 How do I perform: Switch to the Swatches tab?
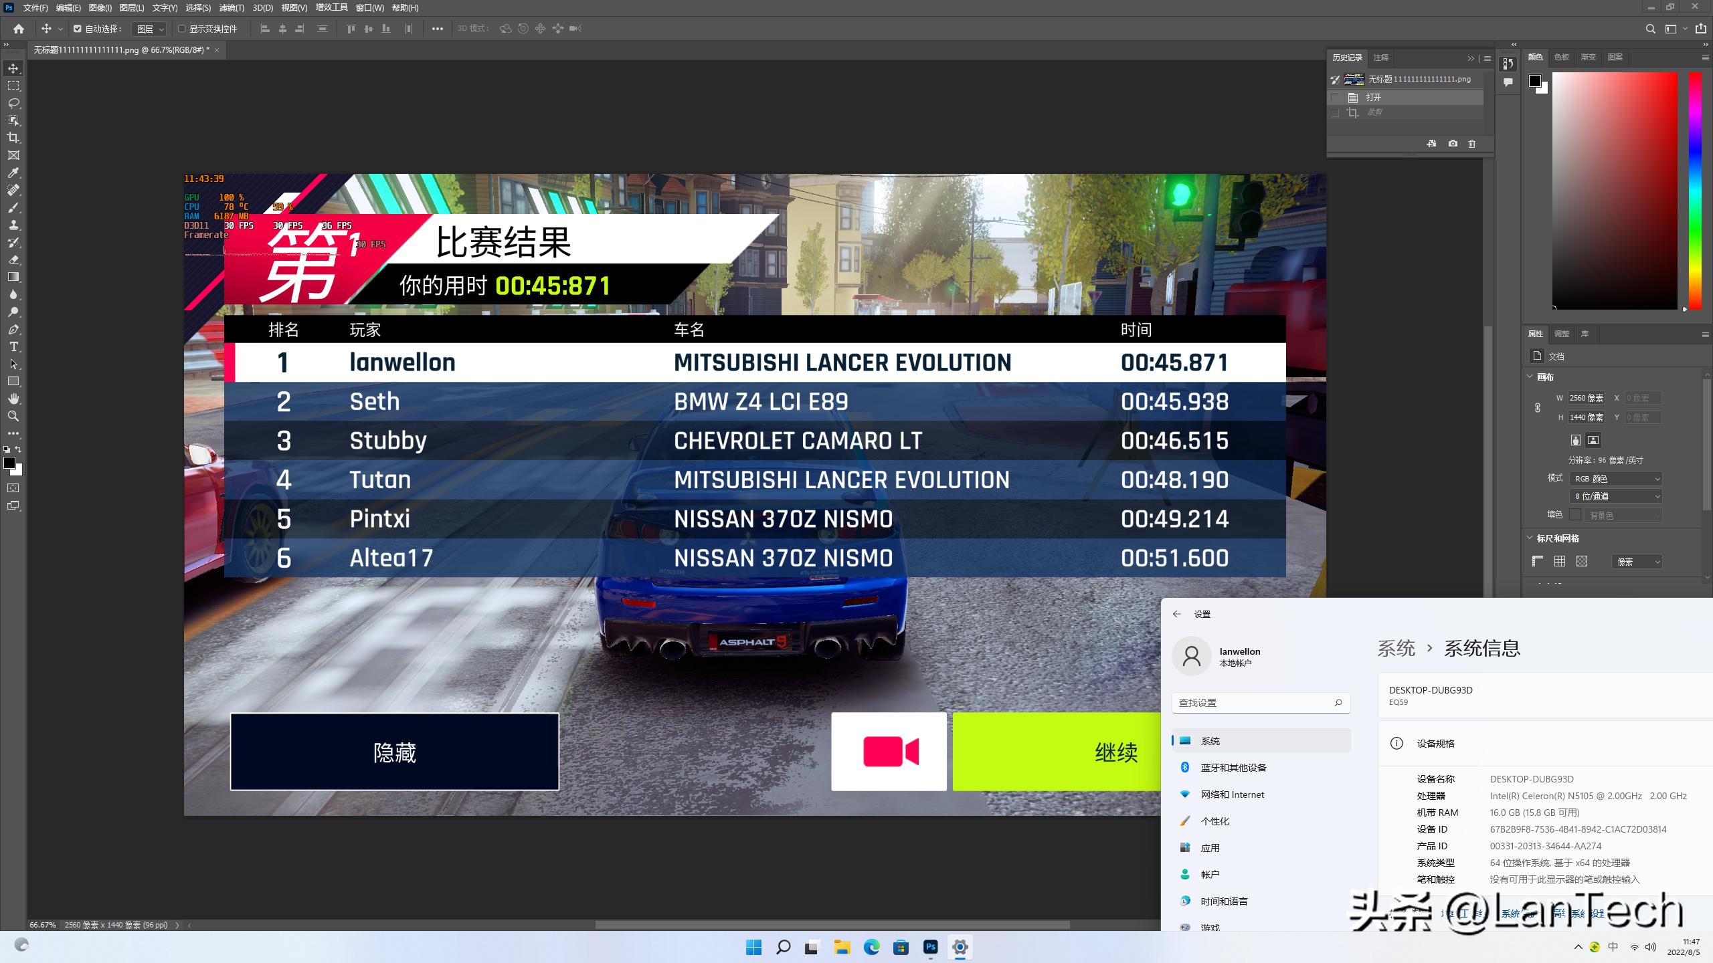[x=1561, y=58]
